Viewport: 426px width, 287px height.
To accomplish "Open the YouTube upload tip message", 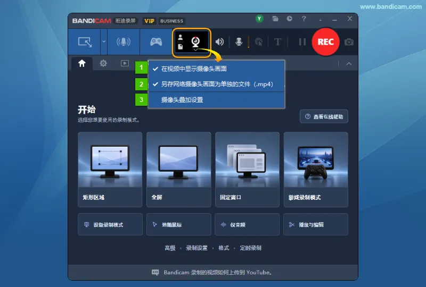I will (212, 272).
